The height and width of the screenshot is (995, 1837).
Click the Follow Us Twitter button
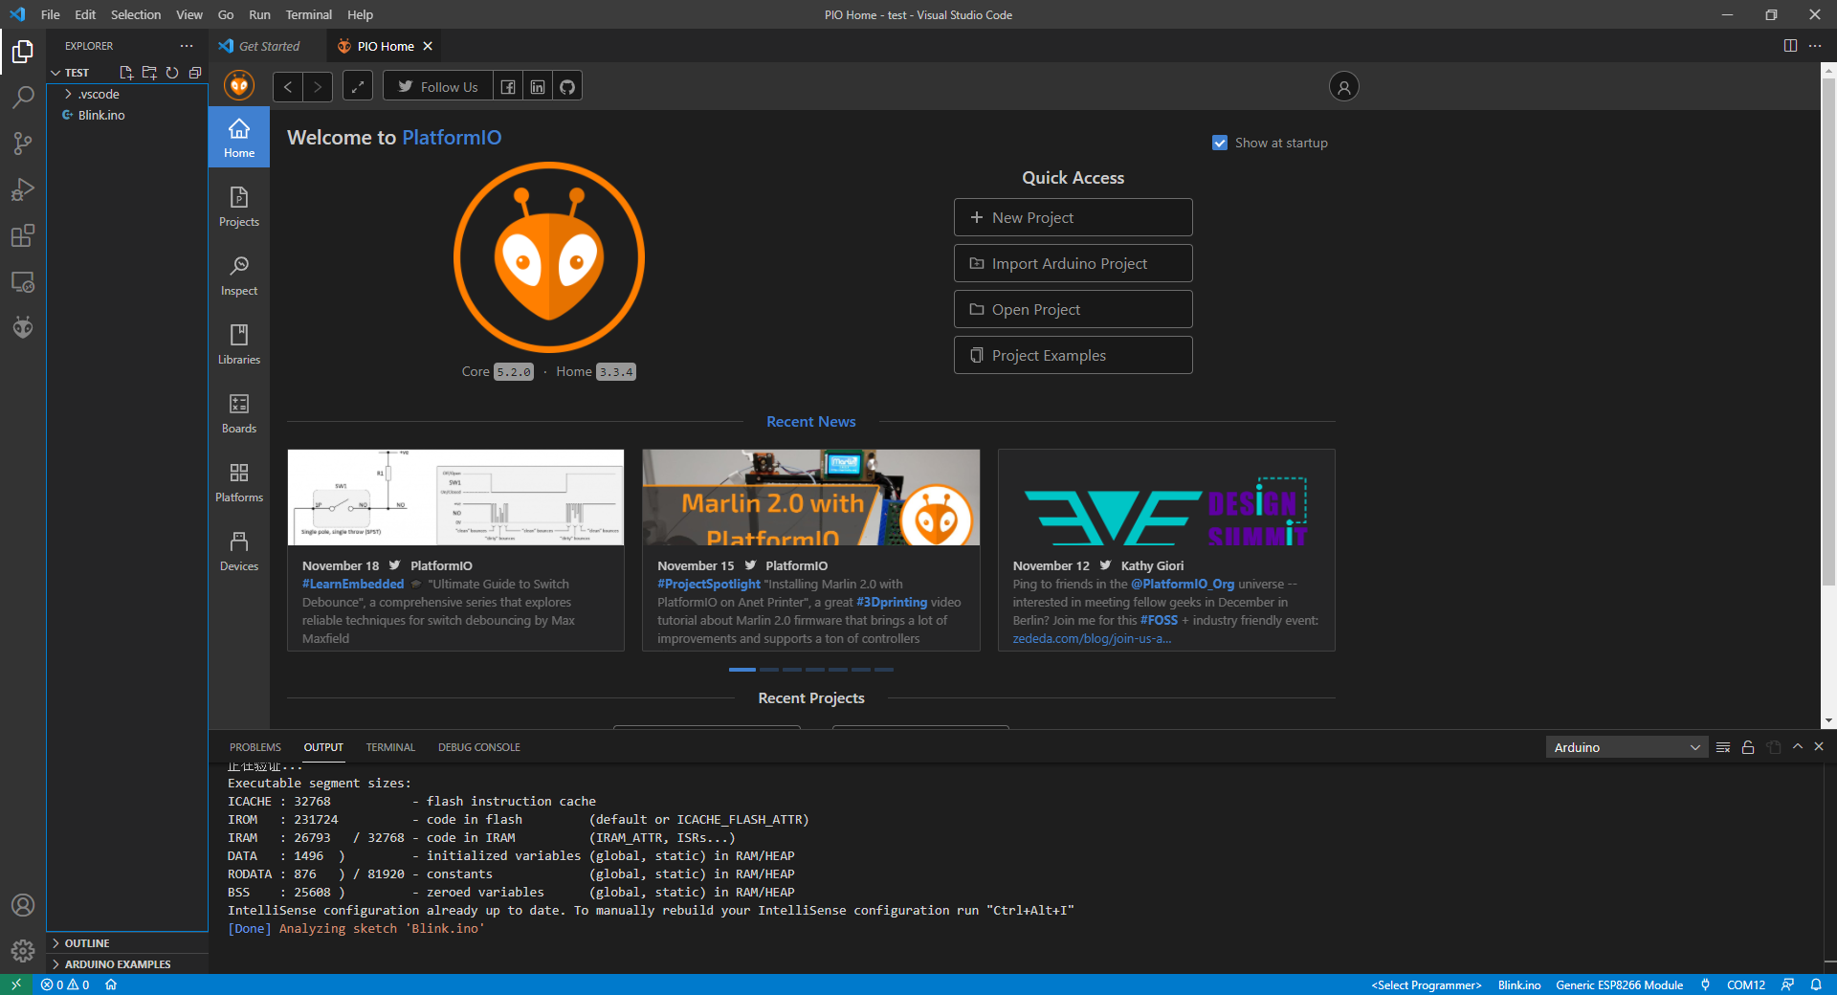click(438, 87)
